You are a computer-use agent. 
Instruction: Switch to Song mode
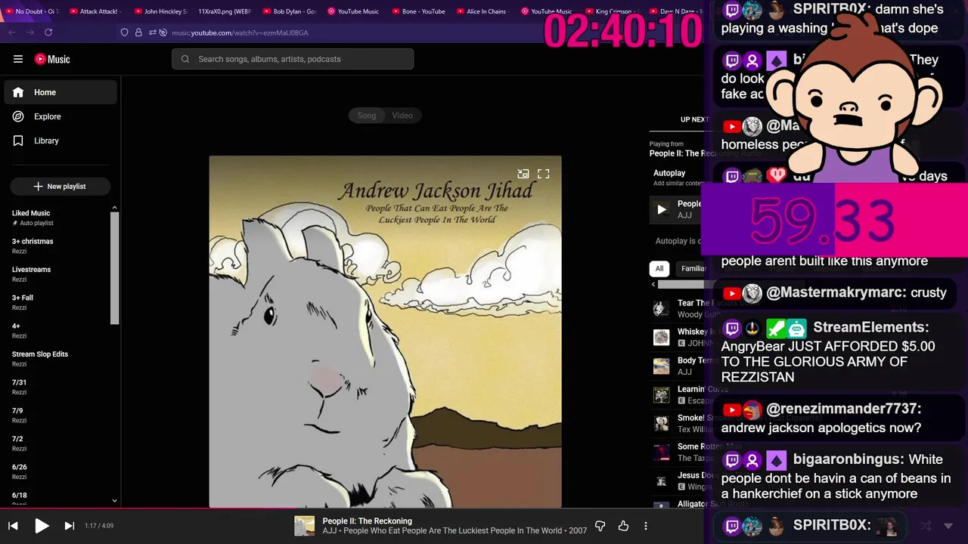[x=367, y=116]
